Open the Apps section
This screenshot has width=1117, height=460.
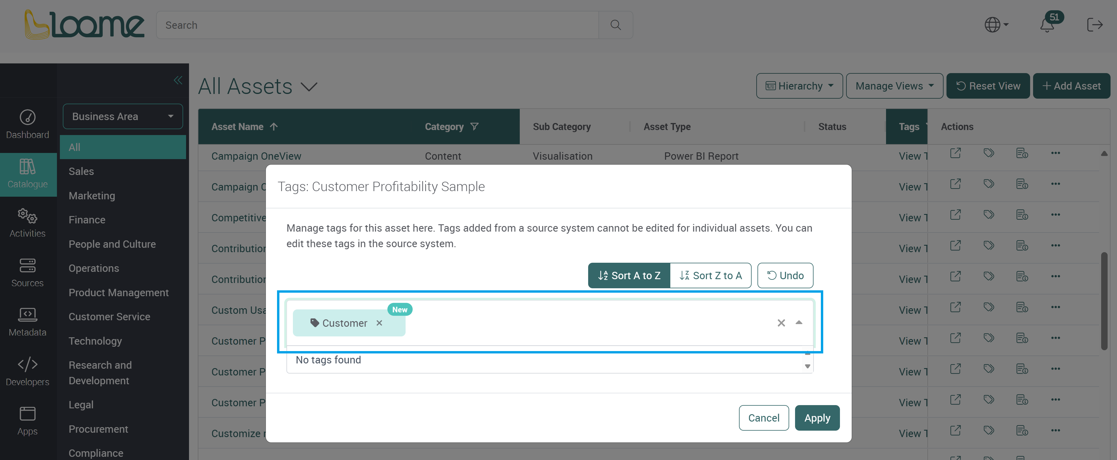(x=27, y=421)
